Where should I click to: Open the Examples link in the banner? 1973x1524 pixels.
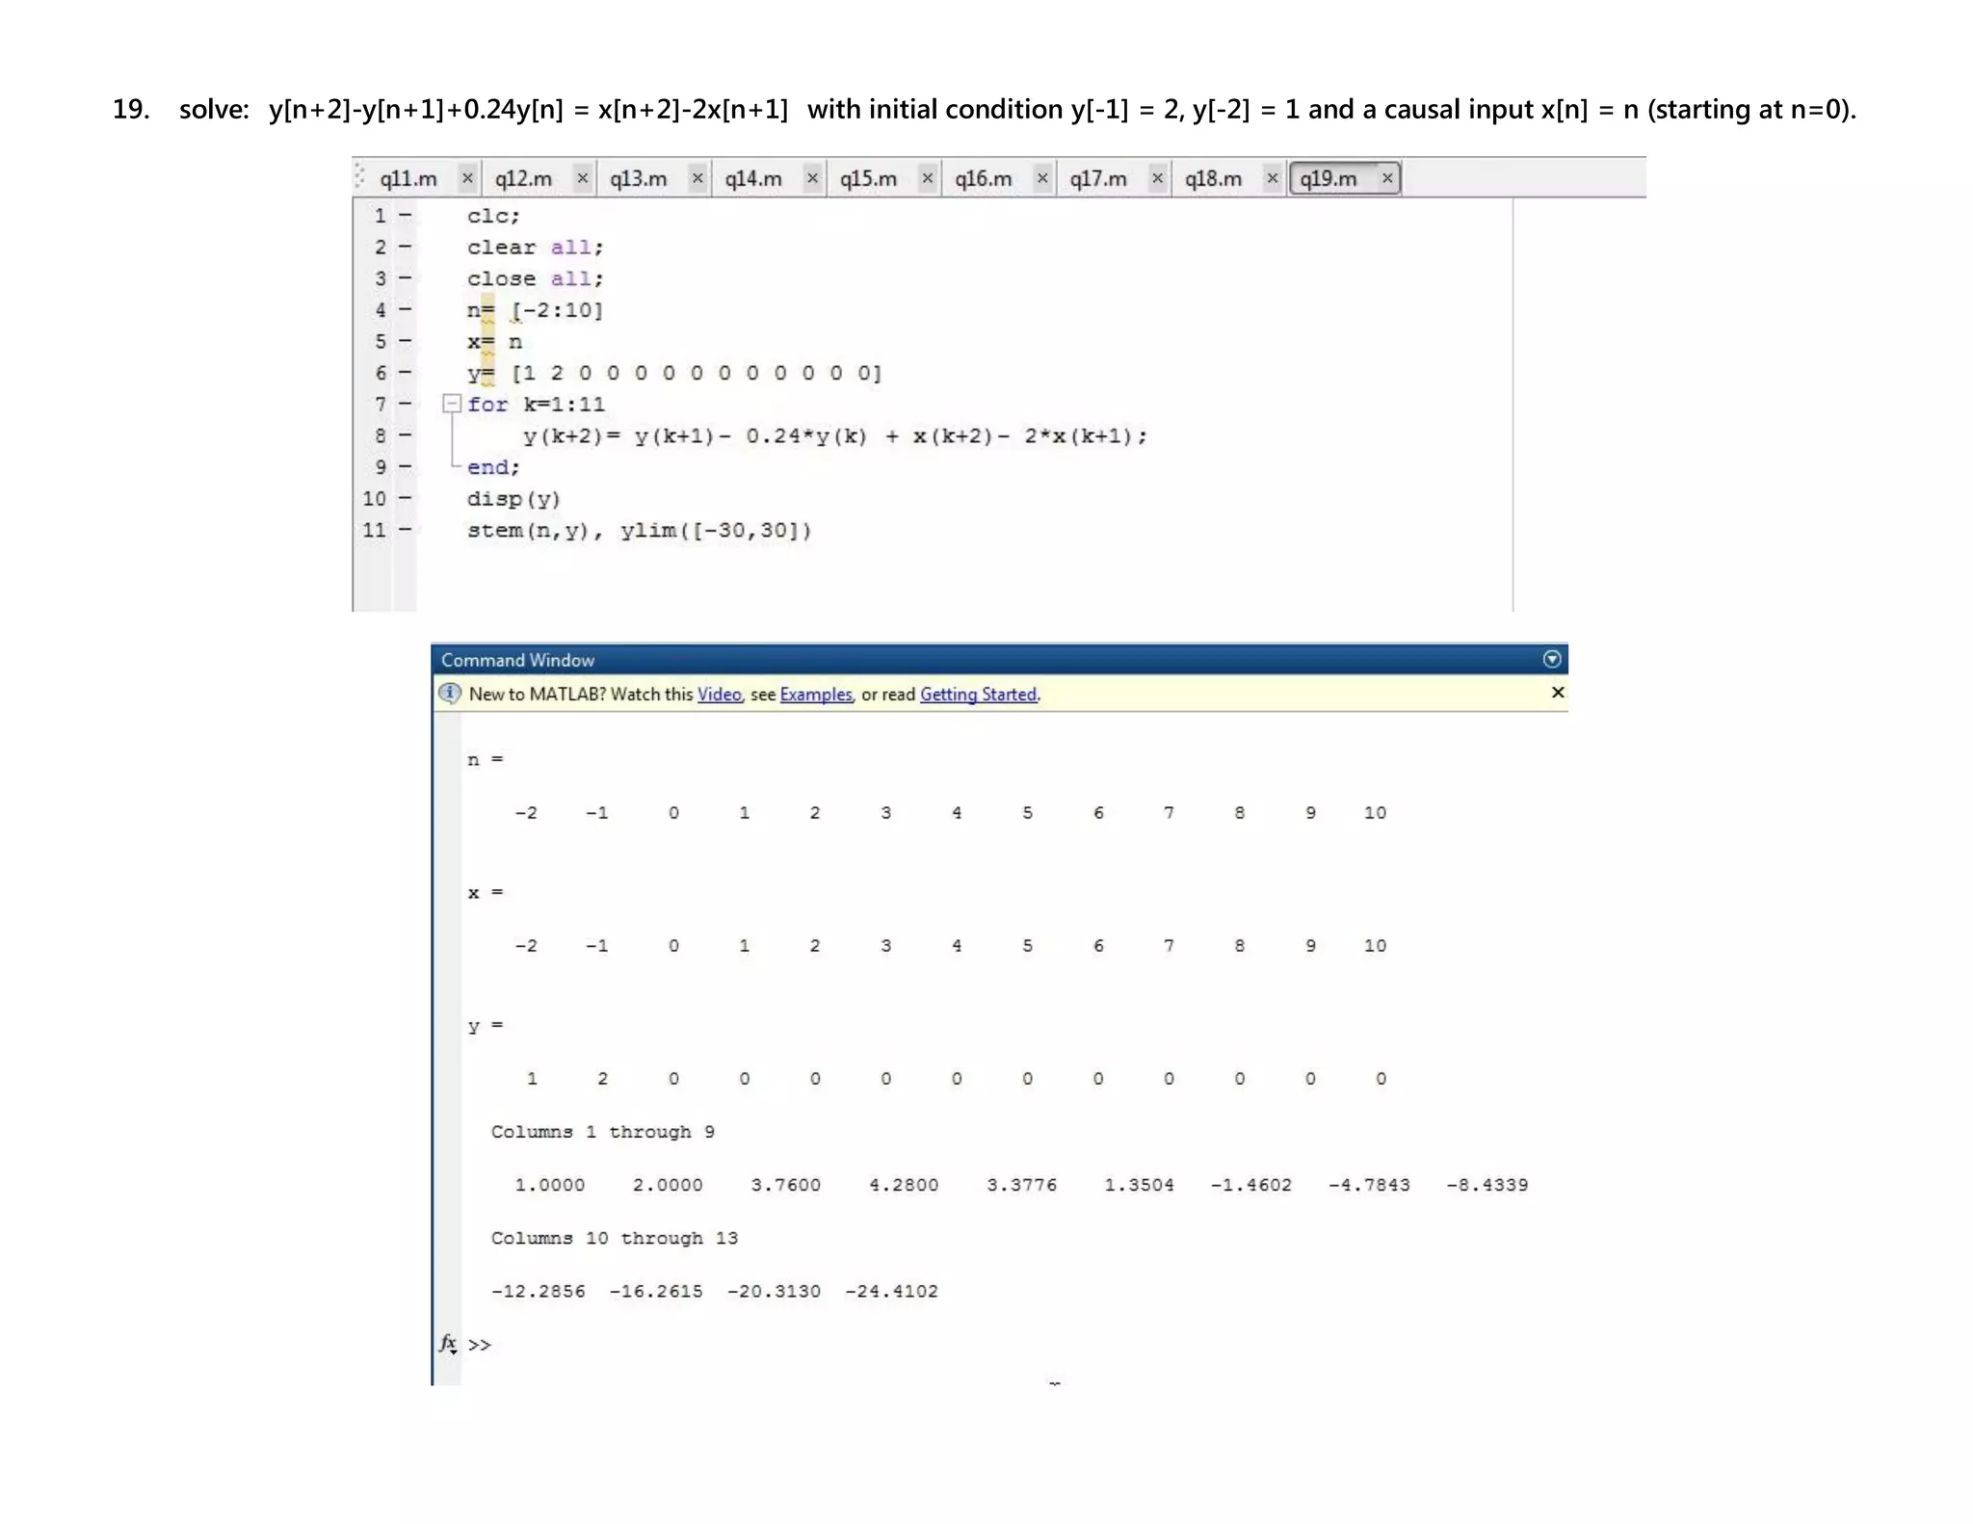pos(816,695)
